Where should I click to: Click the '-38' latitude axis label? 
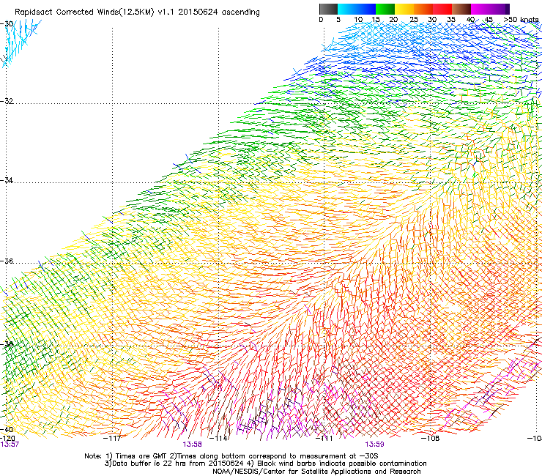point(7,343)
